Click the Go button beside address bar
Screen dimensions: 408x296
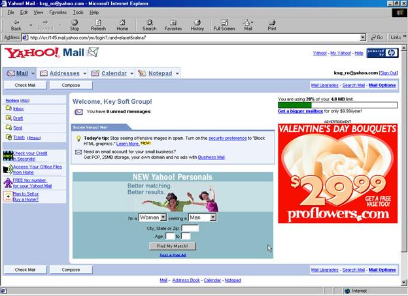point(377,37)
